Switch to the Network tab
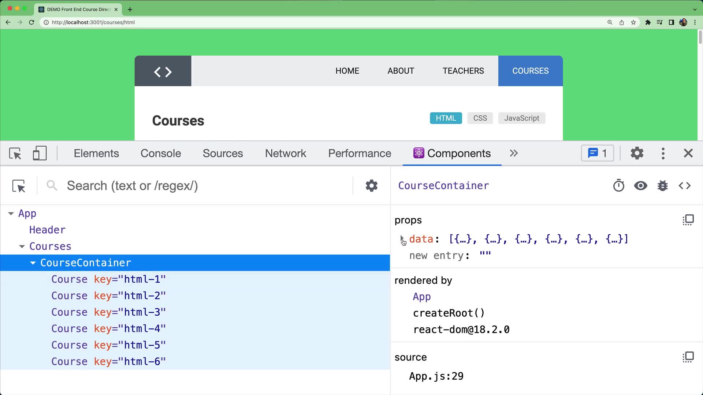This screenshot has height=395, width=703. (285, 153)
